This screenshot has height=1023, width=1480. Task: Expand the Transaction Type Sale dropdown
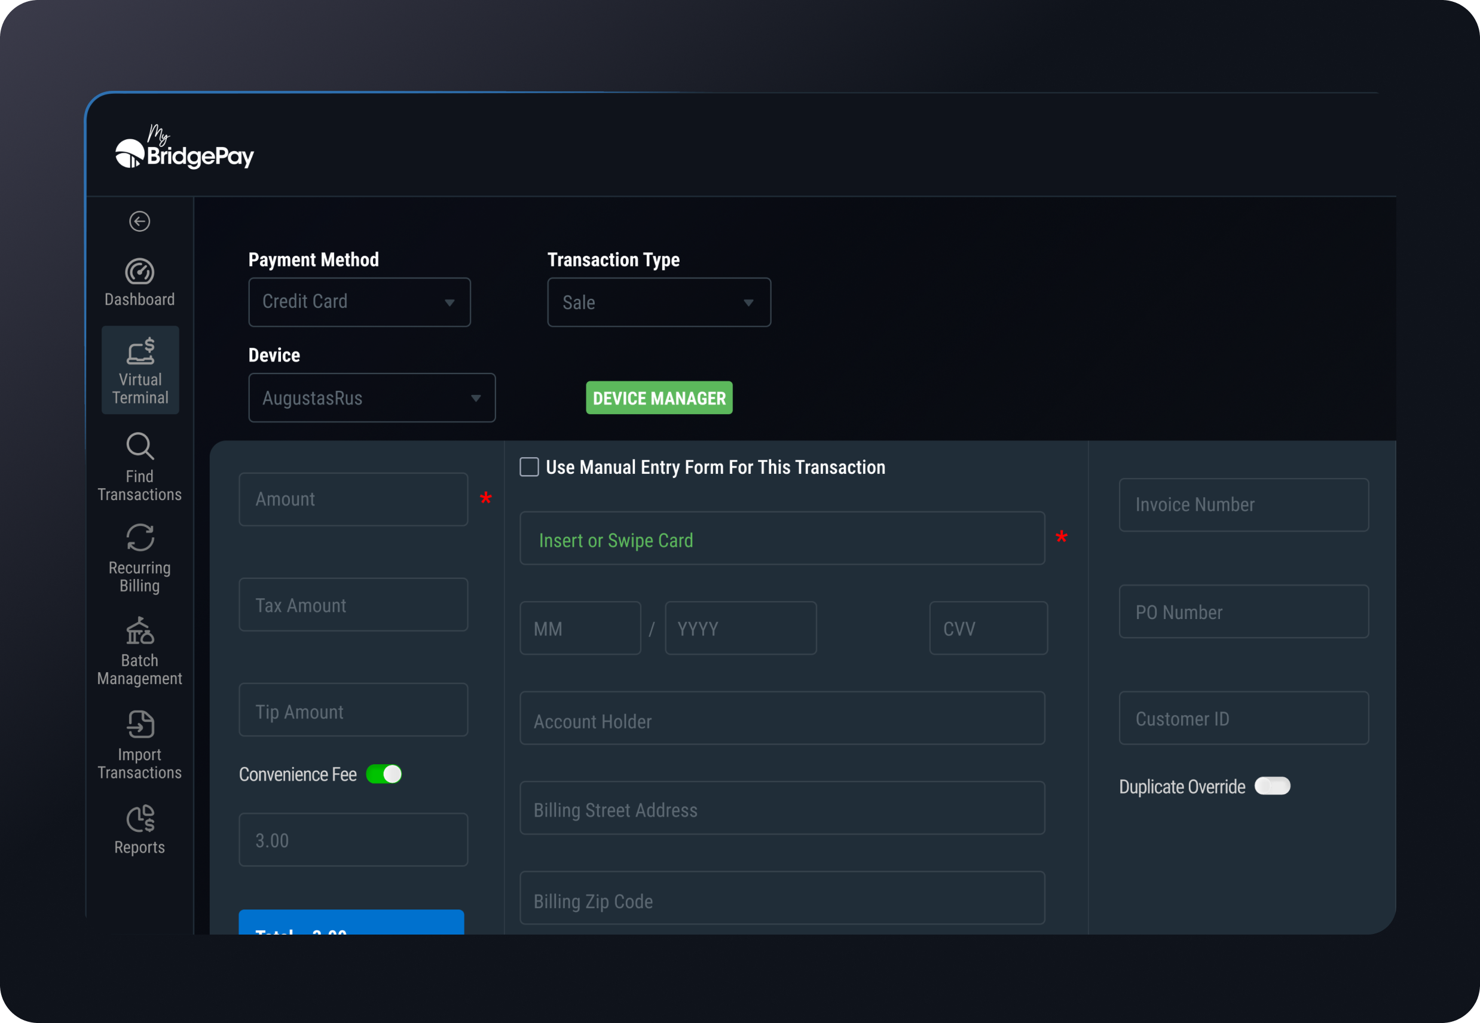pos(659,302)
